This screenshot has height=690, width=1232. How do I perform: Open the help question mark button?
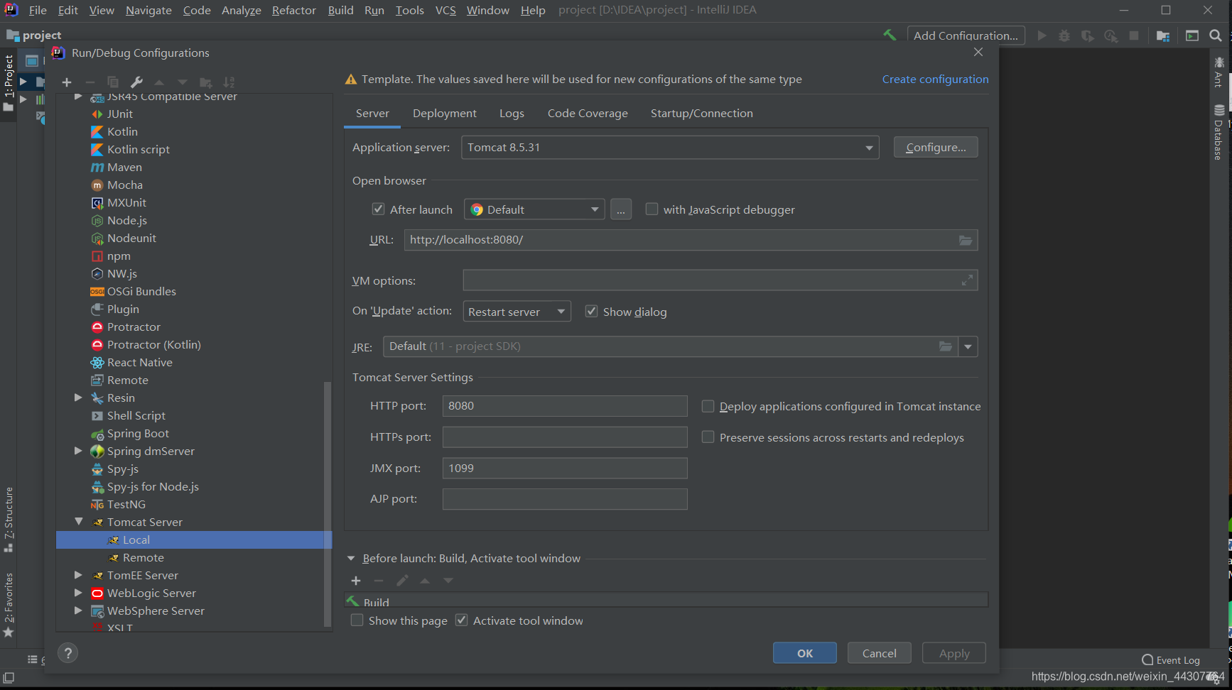[68, 653]
